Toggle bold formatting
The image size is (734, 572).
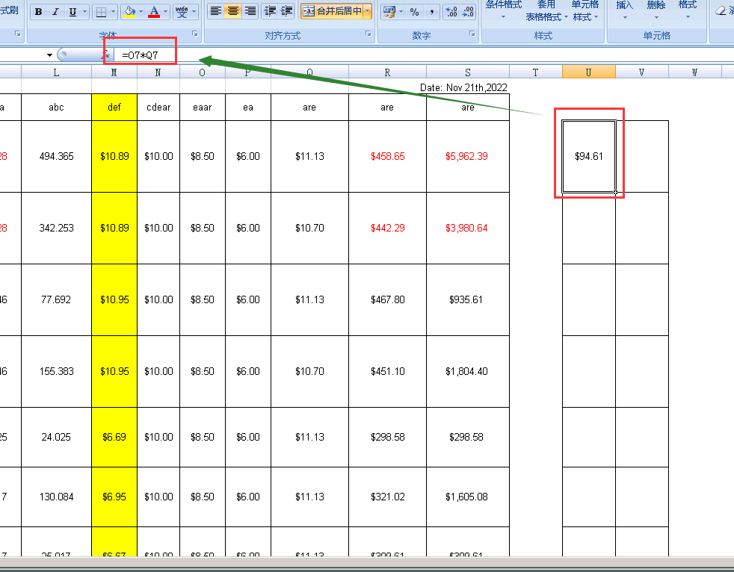coord(38,12)
